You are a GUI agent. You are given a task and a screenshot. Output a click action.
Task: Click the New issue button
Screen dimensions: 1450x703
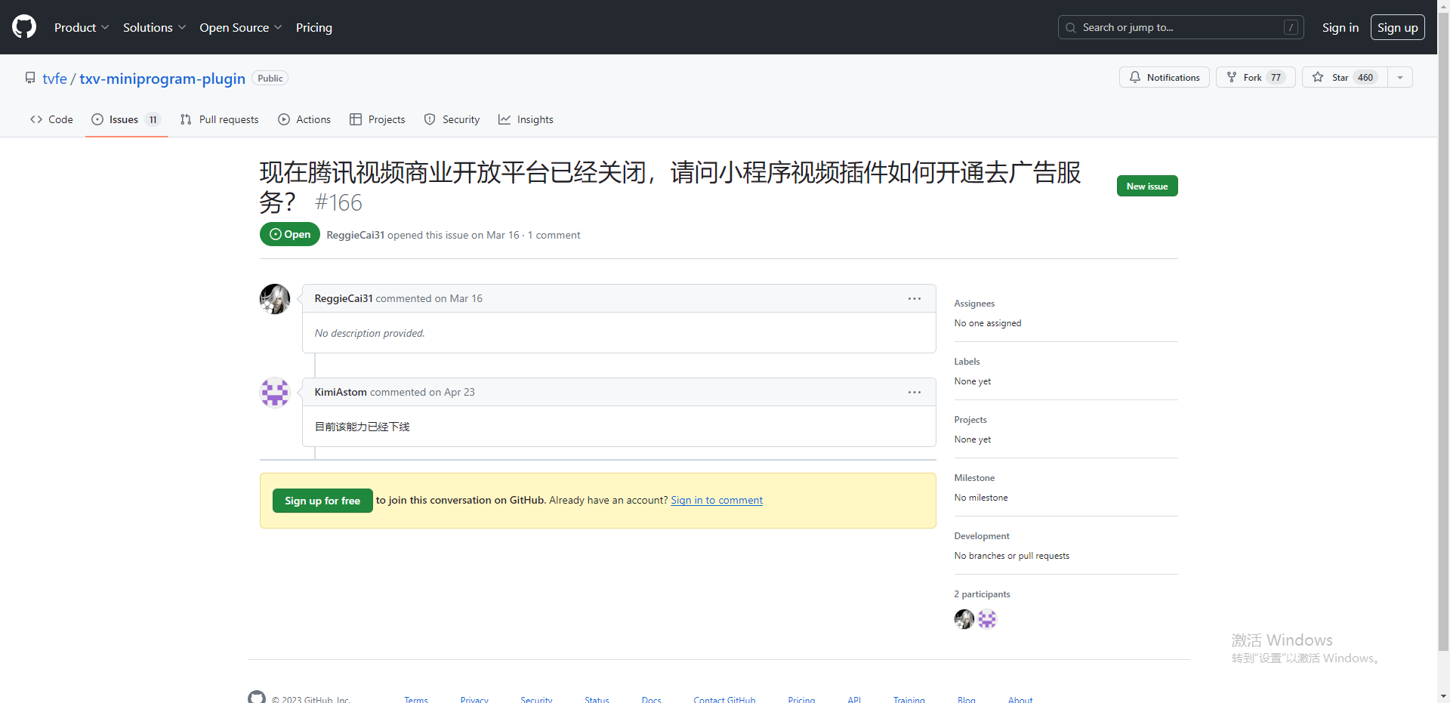(x=1146, y=186)
